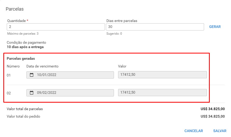
Task: Click GERAR to generate installments
Action: pos(215,27)
